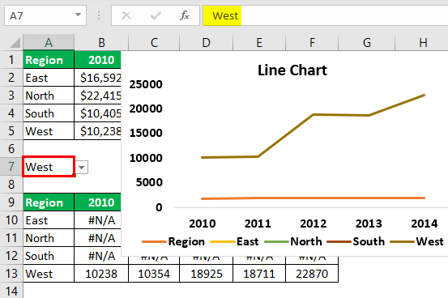
Task: Click 2010 header cell in row 9
Action: click(x=98, y=202)
